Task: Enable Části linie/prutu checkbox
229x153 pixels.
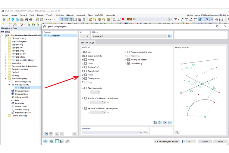Action: (x=86, y=88)
